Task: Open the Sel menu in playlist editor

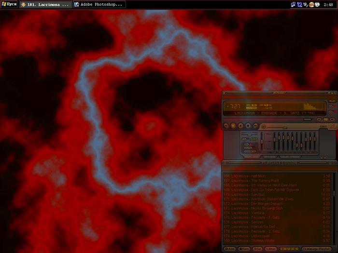Action: point(258,249)
